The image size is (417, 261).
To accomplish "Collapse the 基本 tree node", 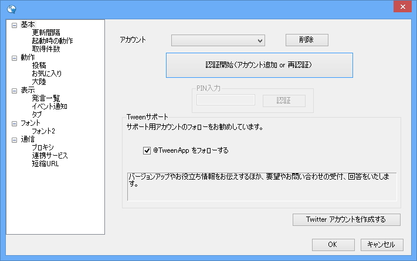I will pos(14,25).
